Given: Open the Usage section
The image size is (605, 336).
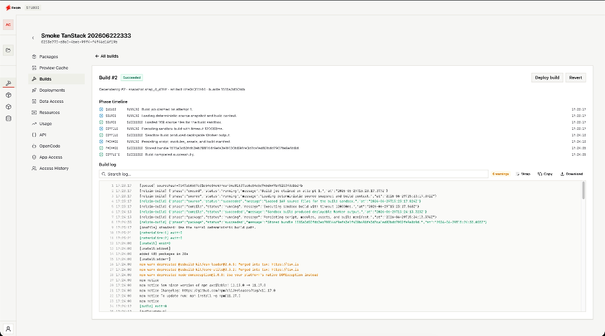Looking at the screenshot, I should (56, 124).
